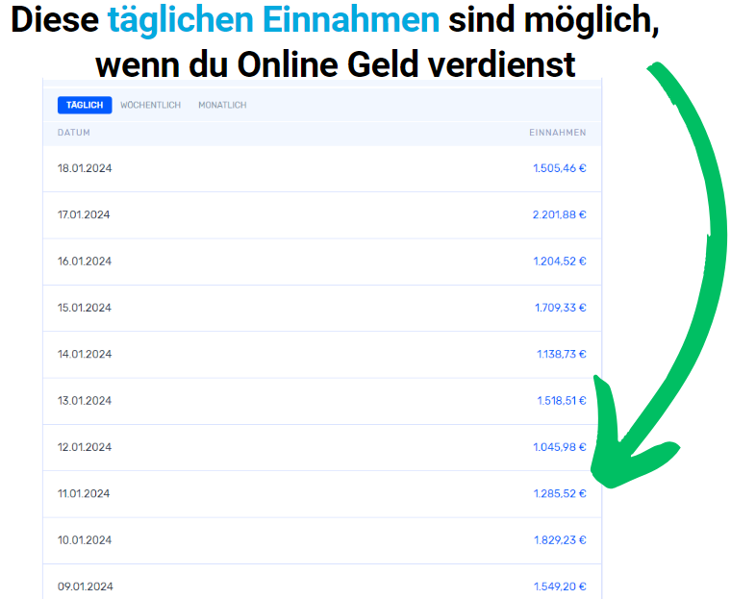
Task: Click the DATUM column header
Action: coord(74,133)
